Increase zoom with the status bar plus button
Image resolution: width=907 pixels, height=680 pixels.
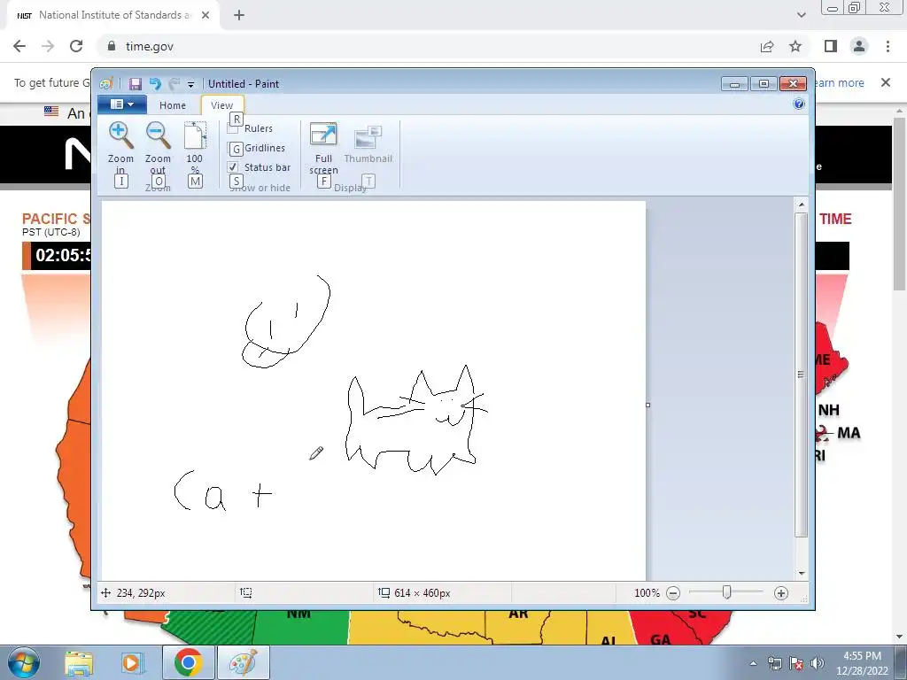[781, 592]
